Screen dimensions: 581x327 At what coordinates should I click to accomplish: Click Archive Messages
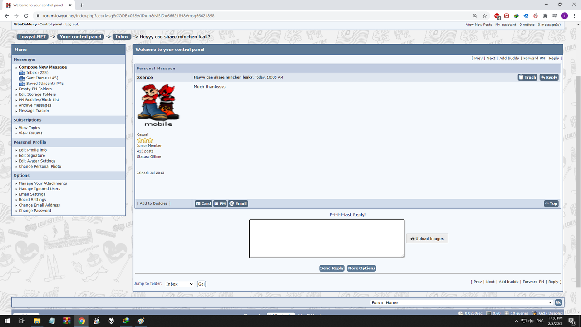pos(35,105)
